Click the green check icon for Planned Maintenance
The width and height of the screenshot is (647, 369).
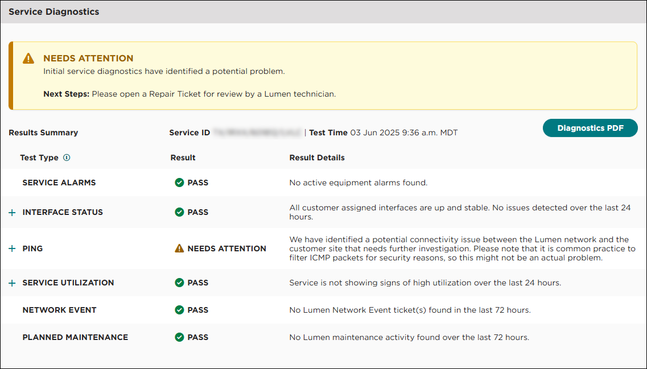(x=179, y=337)
